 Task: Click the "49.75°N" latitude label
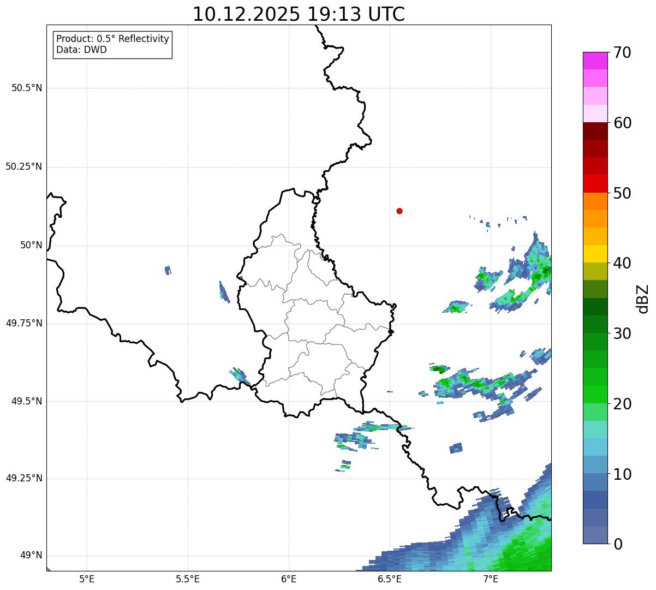24,323
